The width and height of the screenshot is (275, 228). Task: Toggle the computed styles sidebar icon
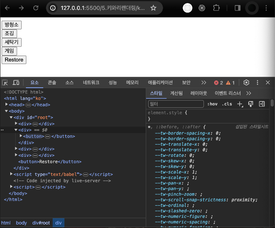click(262, 104)
